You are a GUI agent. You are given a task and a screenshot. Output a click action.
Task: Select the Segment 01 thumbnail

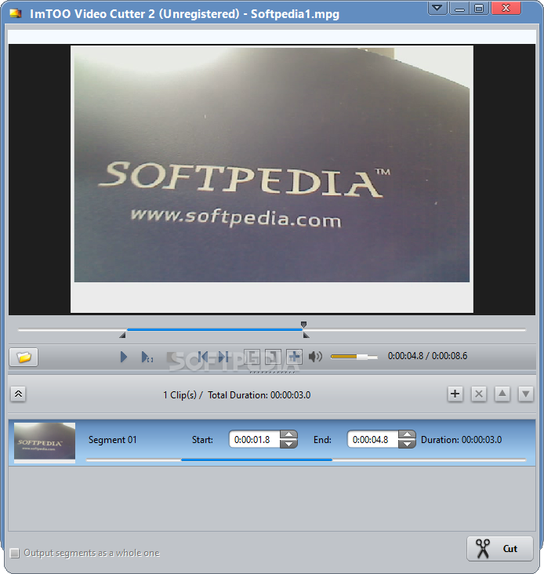click(x=45, y=442)
